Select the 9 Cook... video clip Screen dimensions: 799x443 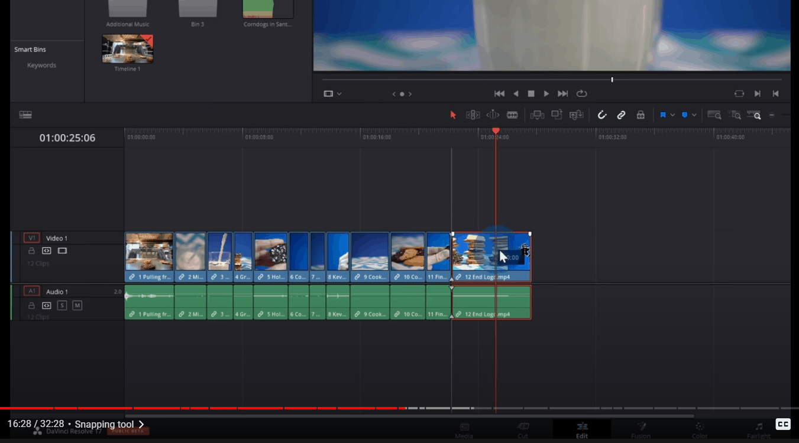(370, 257)
